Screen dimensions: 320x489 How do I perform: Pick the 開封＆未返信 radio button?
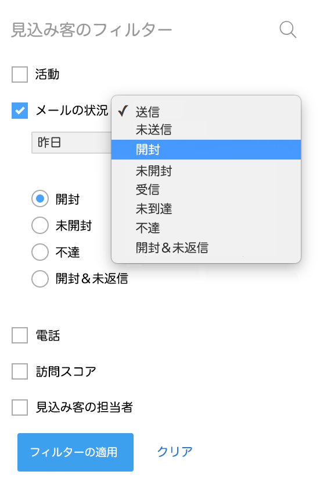click(40, 278)
